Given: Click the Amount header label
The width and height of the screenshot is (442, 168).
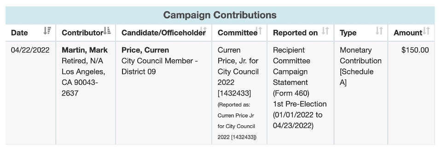Looking at the screenshot, I should pyautogui.click(x=408, y=33).
